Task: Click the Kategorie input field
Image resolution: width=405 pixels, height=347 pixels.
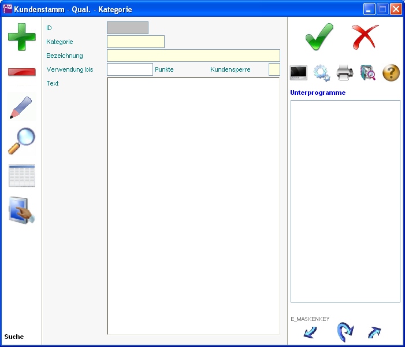Action: tap(136, 42)
